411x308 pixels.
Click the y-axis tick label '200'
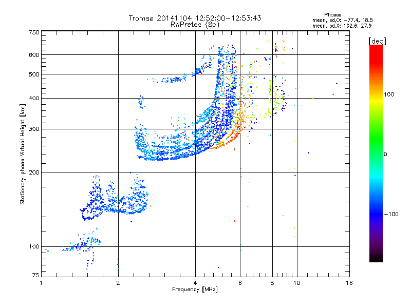click(x=34, y=172)
